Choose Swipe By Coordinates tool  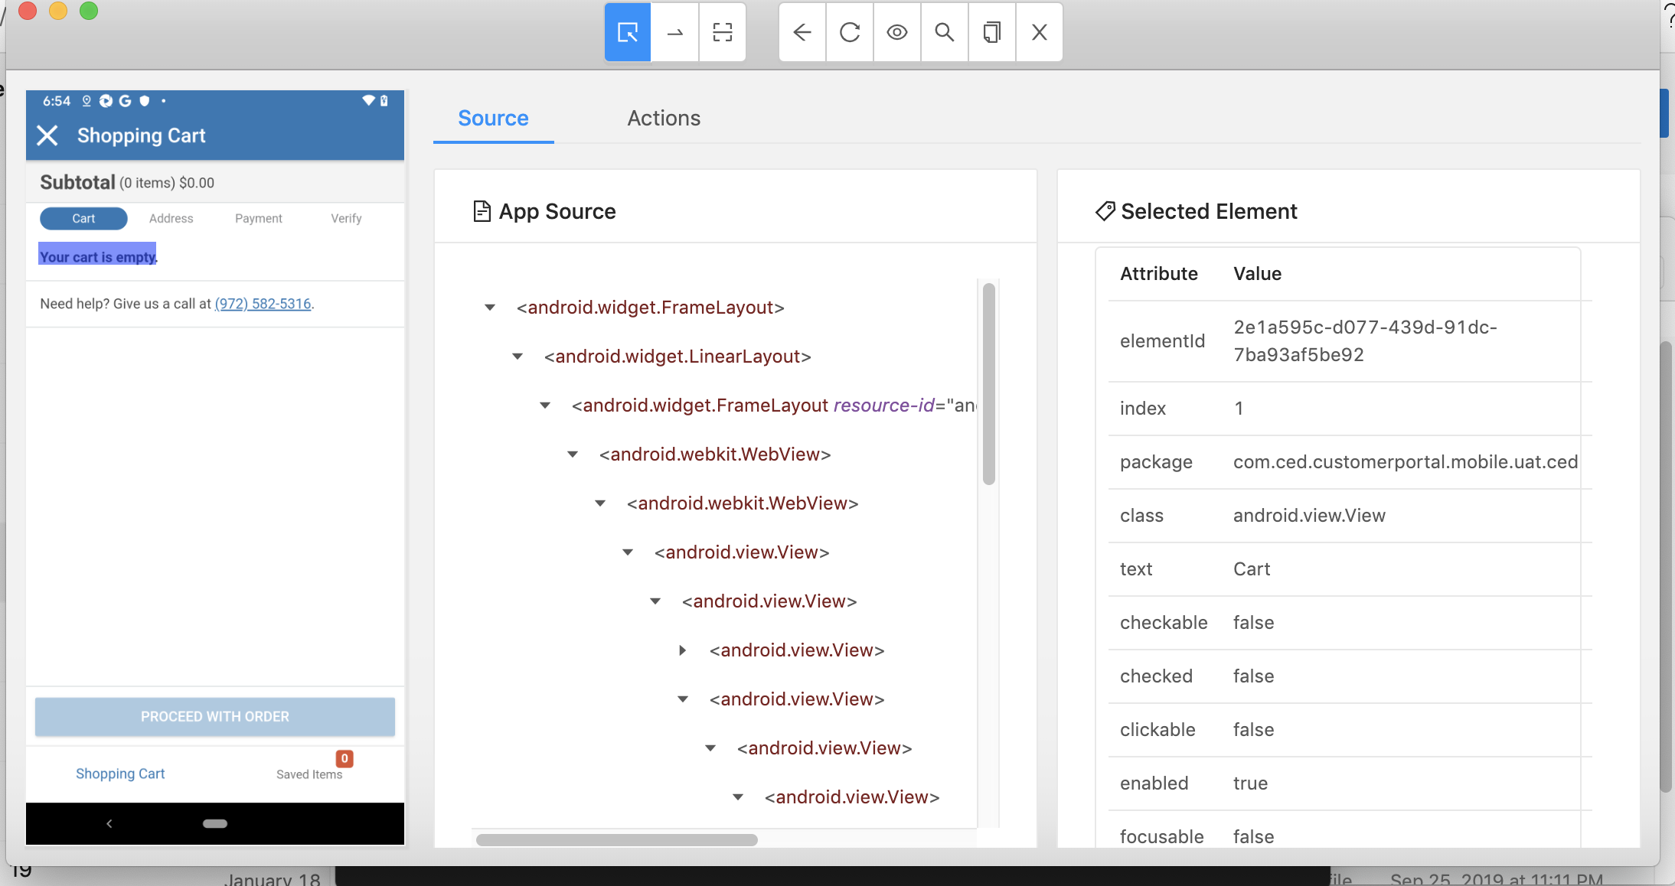point(675,32)
